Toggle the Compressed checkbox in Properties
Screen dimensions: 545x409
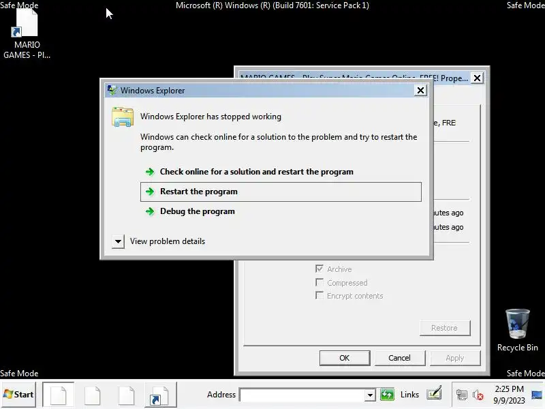(x=320, y=282)
